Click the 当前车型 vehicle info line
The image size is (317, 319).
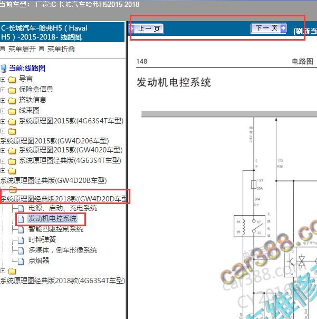tap(70, 4)
